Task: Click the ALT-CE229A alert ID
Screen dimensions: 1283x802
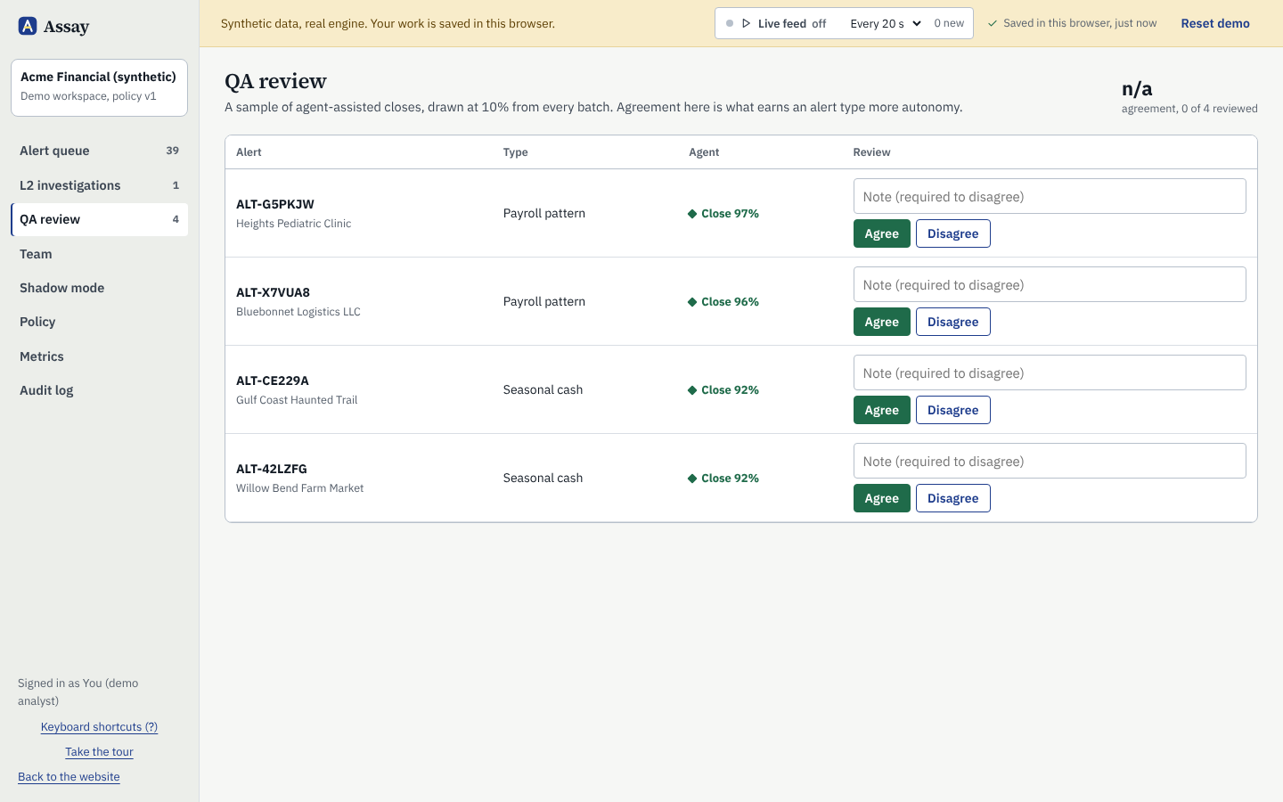Action: point(273,381)
